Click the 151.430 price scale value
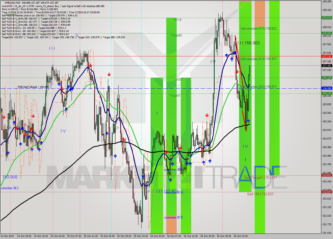The width and height of the screenshot is (333, 239). coord(326,233)
